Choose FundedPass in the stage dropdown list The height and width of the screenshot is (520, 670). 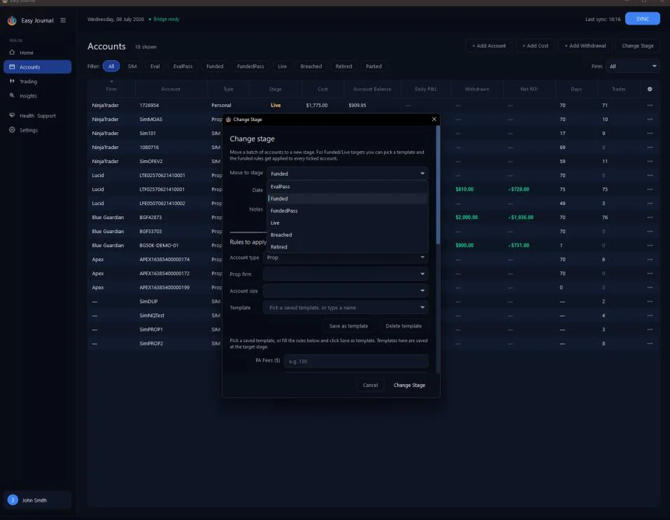[348, 211]
